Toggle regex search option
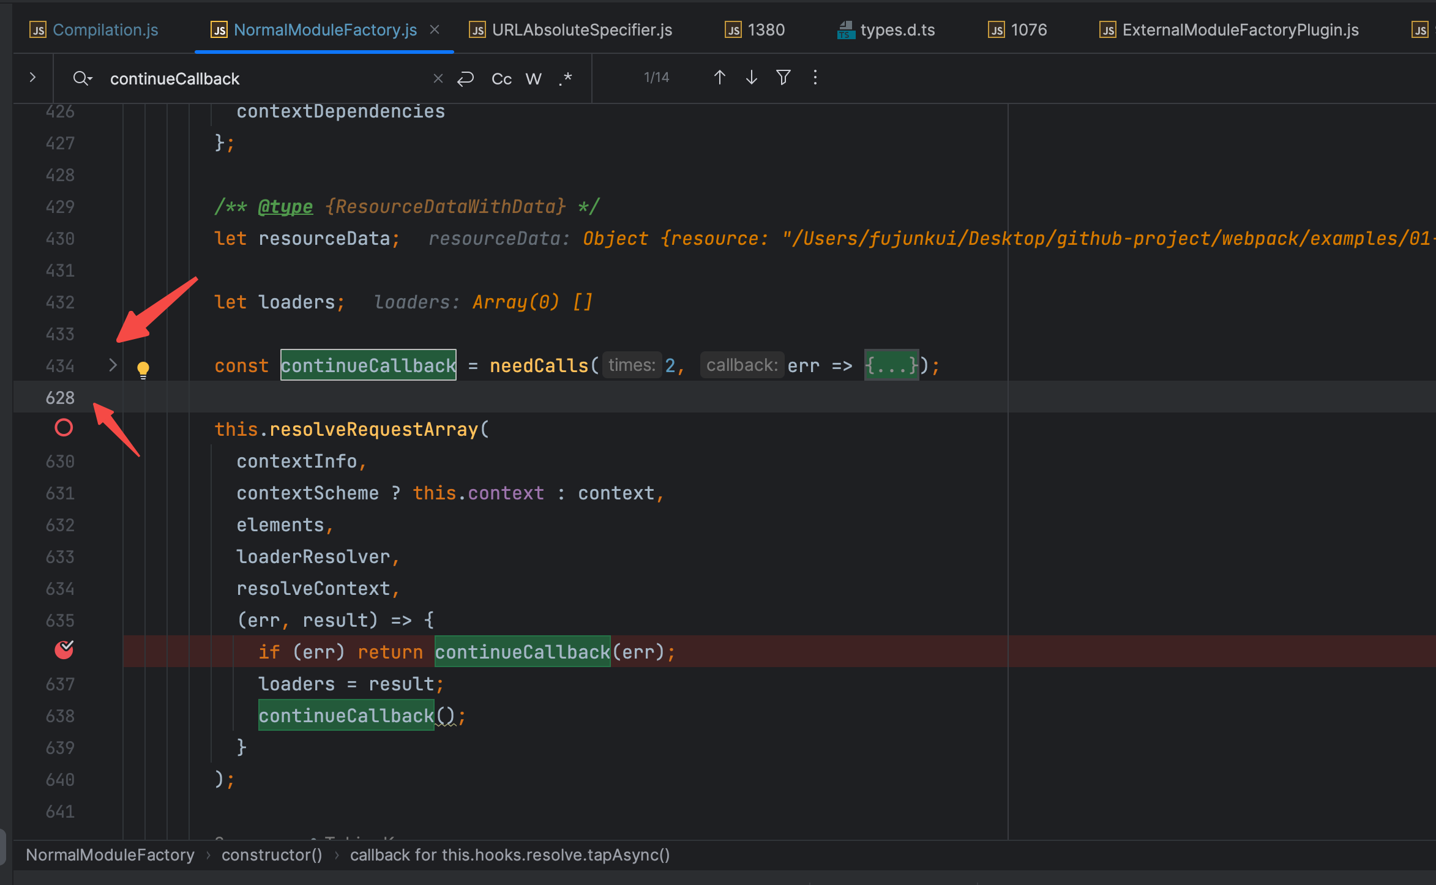This screenshot has height=885, width=1436. tap(566, 79)
